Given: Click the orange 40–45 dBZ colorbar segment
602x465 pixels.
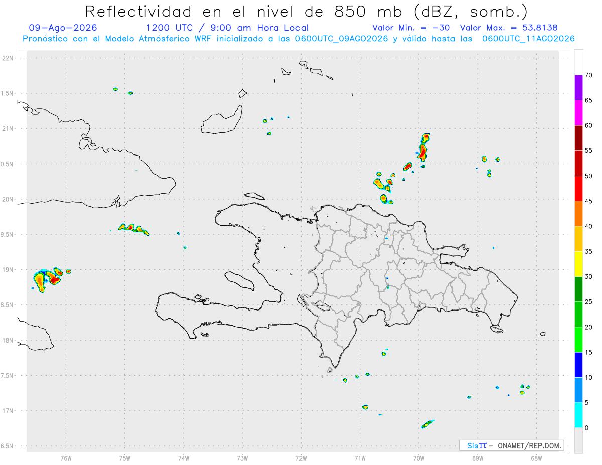Looking at the screenshot, I should click(x=578, y=214).
